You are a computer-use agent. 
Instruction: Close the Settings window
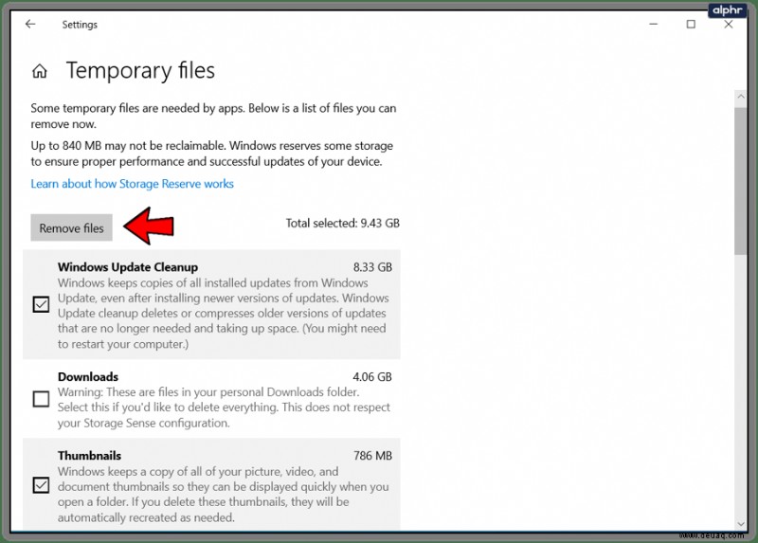click(x=729, y=25)
